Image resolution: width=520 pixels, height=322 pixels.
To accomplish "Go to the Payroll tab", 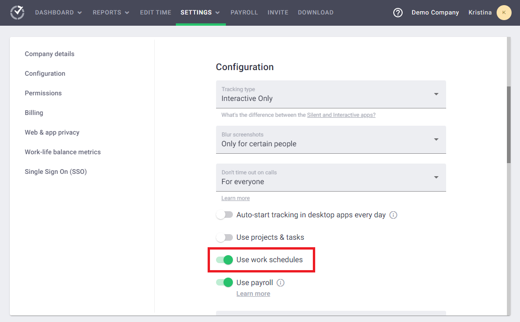I will (244, 13).
